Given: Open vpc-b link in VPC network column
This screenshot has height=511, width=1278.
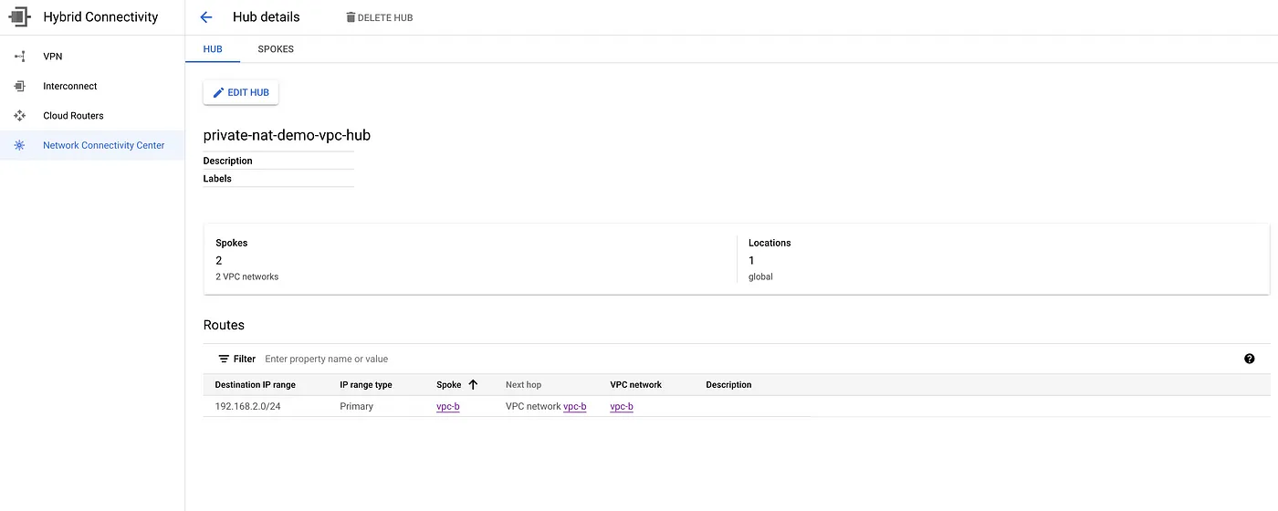Looking at the screenshot, I should [x=622, y=406].
